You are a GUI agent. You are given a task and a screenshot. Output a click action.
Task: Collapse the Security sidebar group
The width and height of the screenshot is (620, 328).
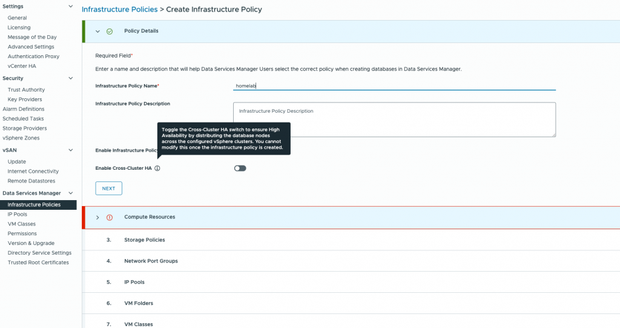point(71,78)
